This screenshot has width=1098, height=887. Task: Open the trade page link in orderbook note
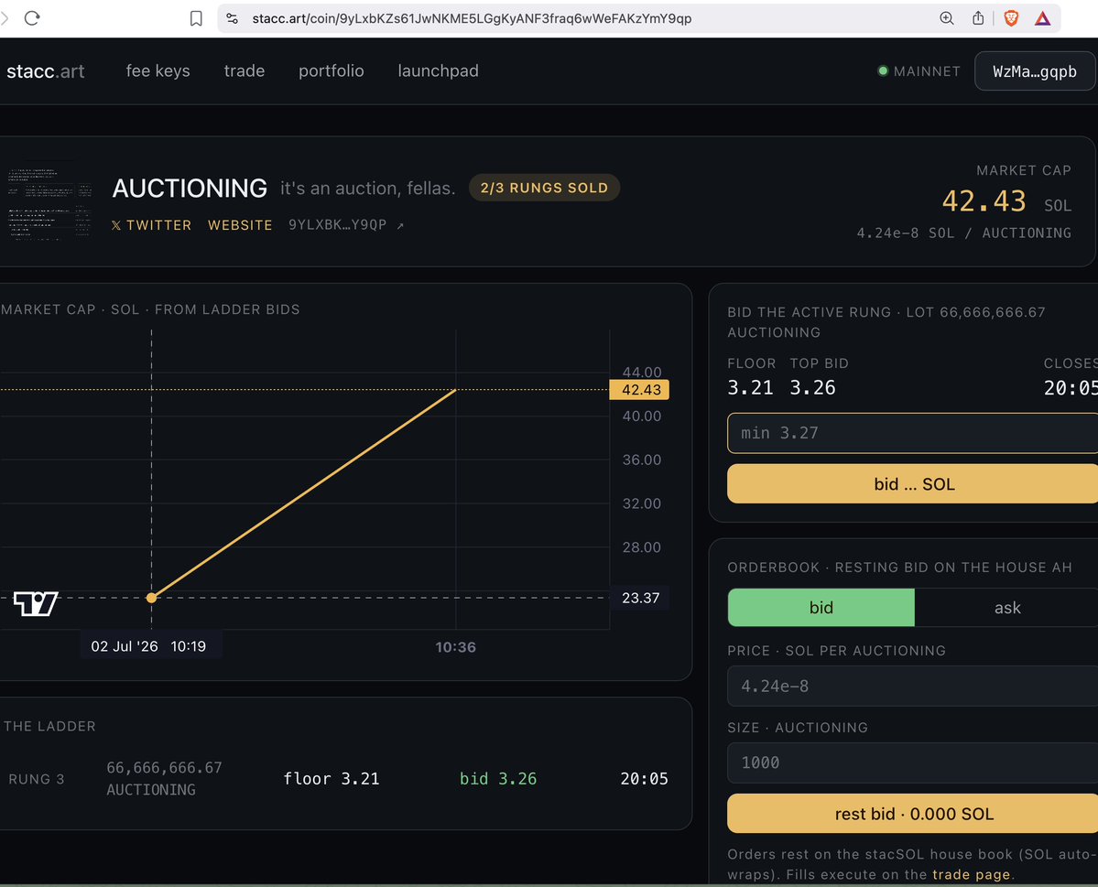(x=971, y=874)
